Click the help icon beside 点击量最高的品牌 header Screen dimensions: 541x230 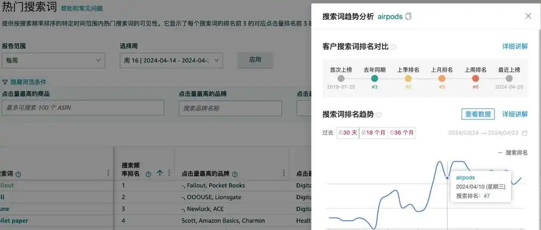click(x=235, y=174)
